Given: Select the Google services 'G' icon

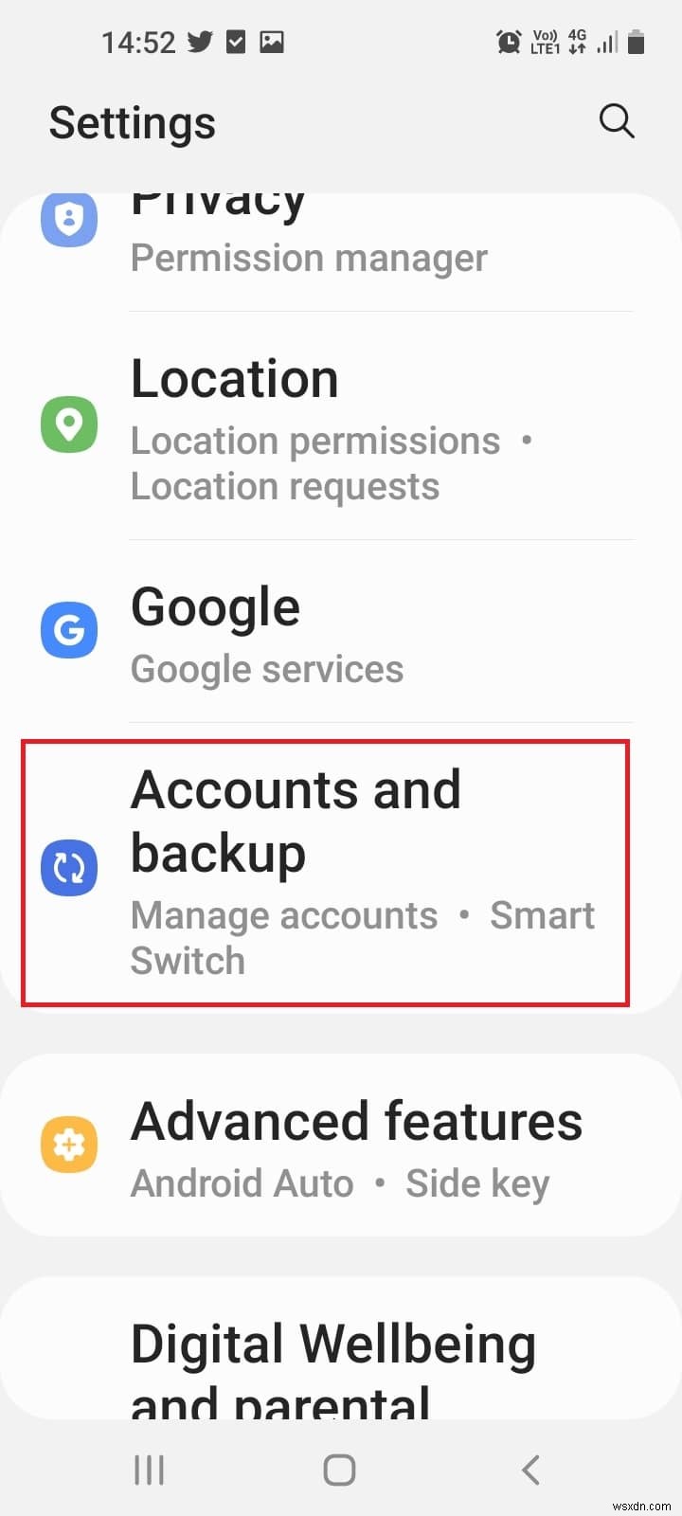Looking at the screenshot, I should point(69,630).
